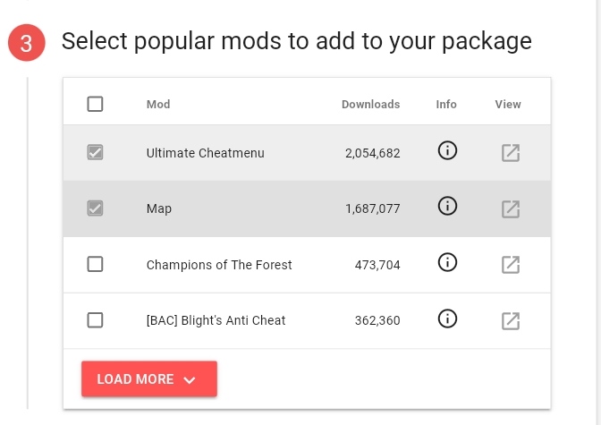Viewport: 601px width, 425px height.
Task: Check the [BAC] Blight's Anti Cheat box
Action: pos(95,320)
